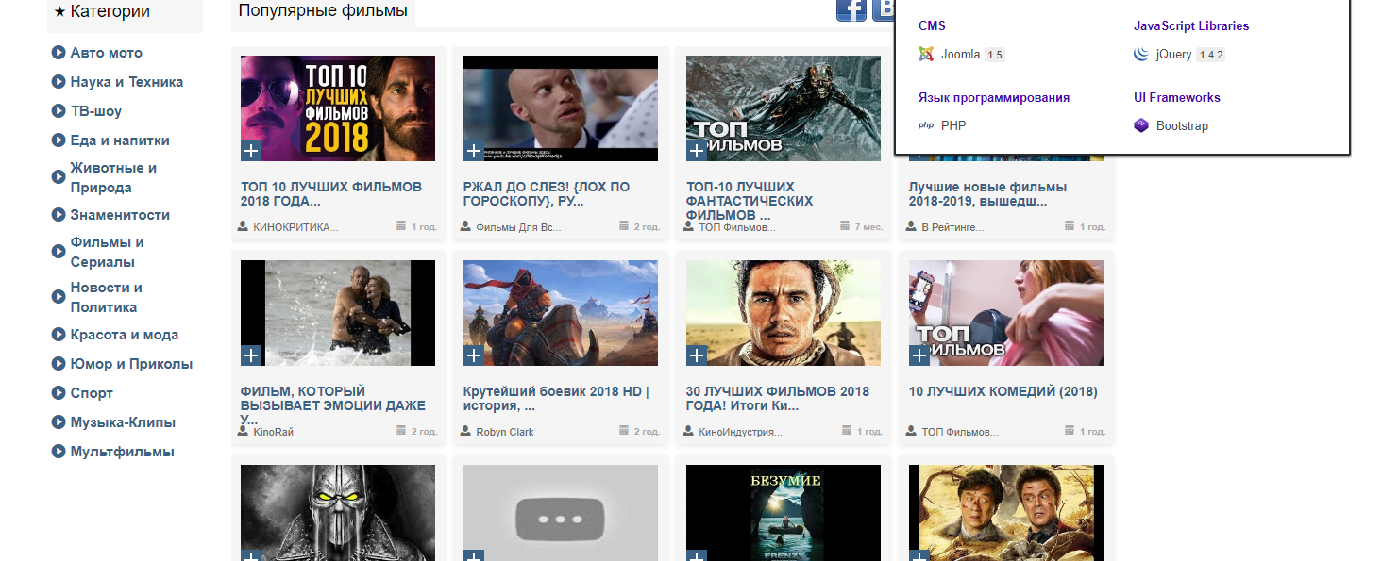Click the ФИЛЬМ, КОТОРЫЙ ВЫЗЫВАЕТ ЭМОЦИИ title
Screen dimensions: 1382x561
coord(332,404)
